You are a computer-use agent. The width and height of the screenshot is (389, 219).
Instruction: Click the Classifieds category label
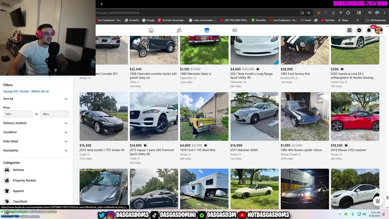coord(20,202)
